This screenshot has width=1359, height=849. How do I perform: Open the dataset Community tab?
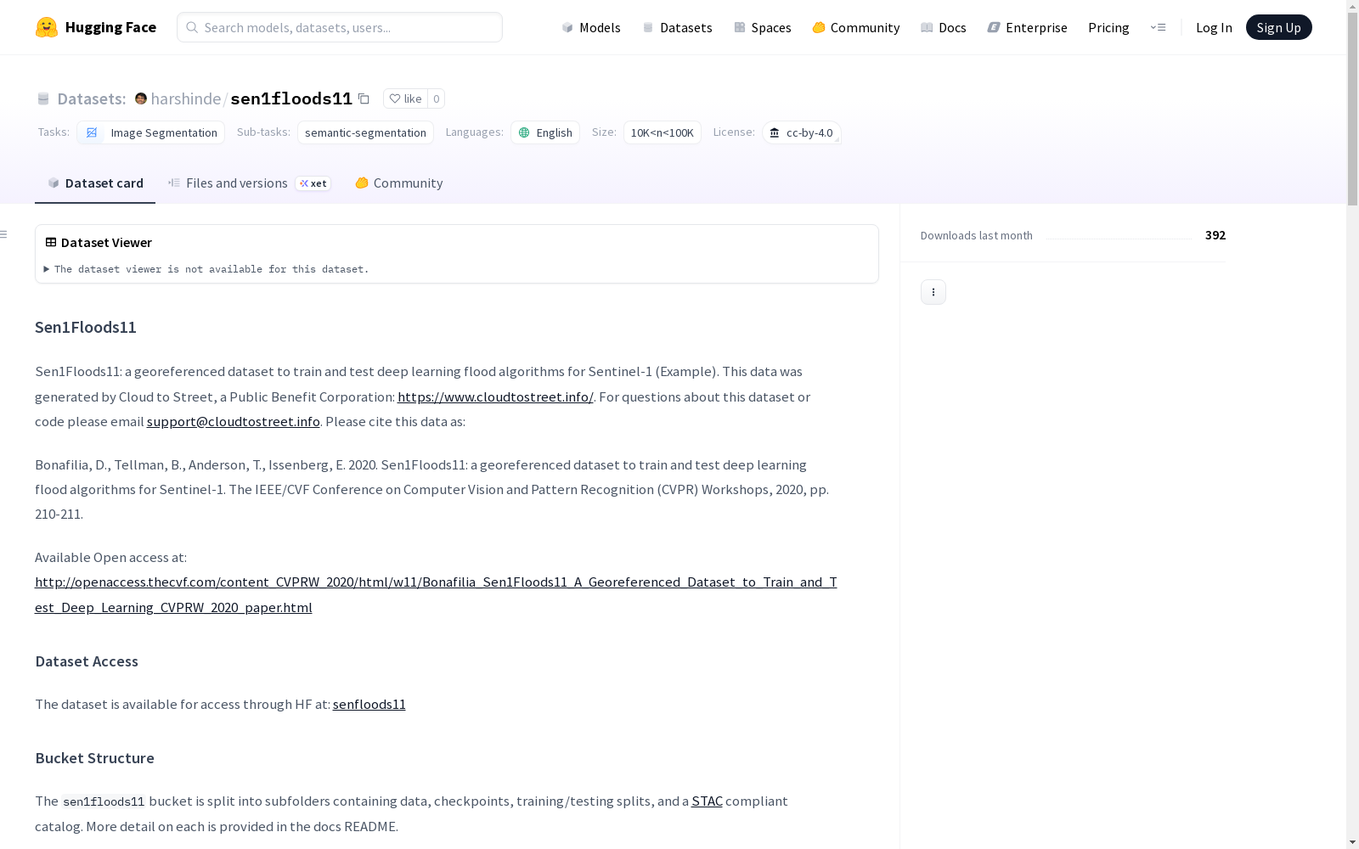pyautogui.click(x=399, y=183)
